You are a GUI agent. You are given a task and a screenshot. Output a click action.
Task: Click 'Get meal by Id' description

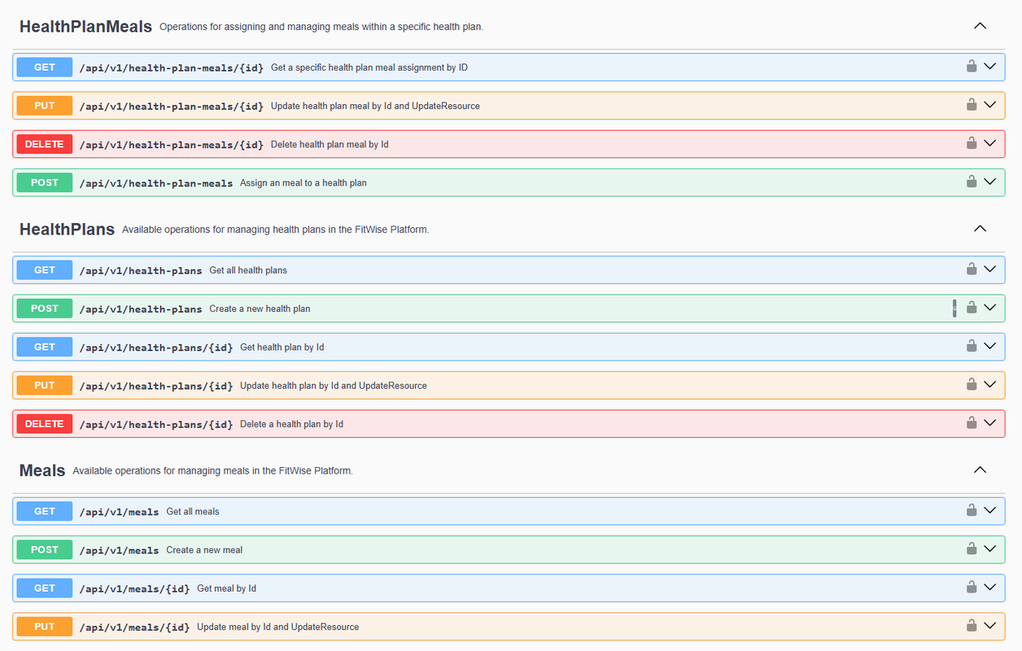click(x=226, y=588)
